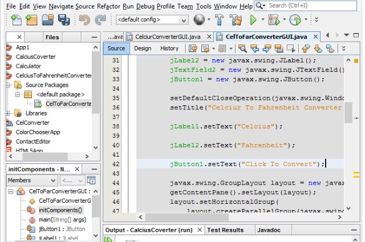This screenshot has height=242, width=365.
Task: Click the Undo arrow icon
Action: point(84,20)
